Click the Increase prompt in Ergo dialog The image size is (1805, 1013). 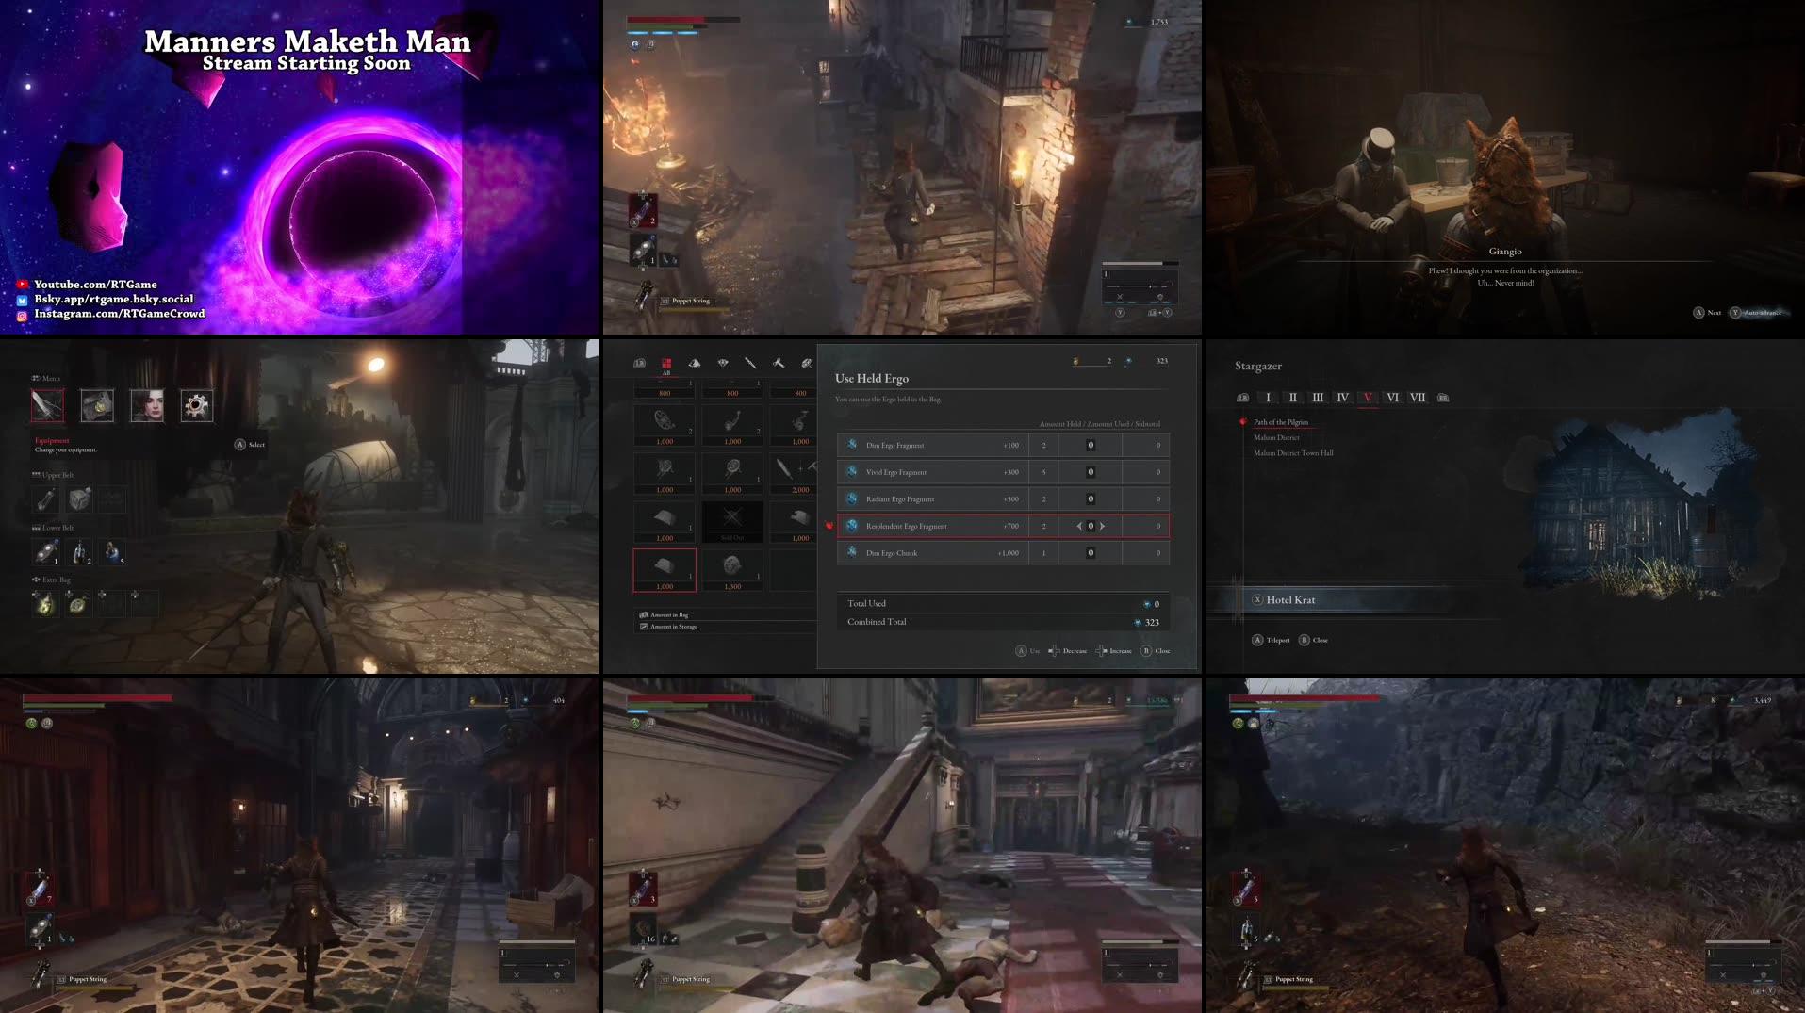[1113, 651]
